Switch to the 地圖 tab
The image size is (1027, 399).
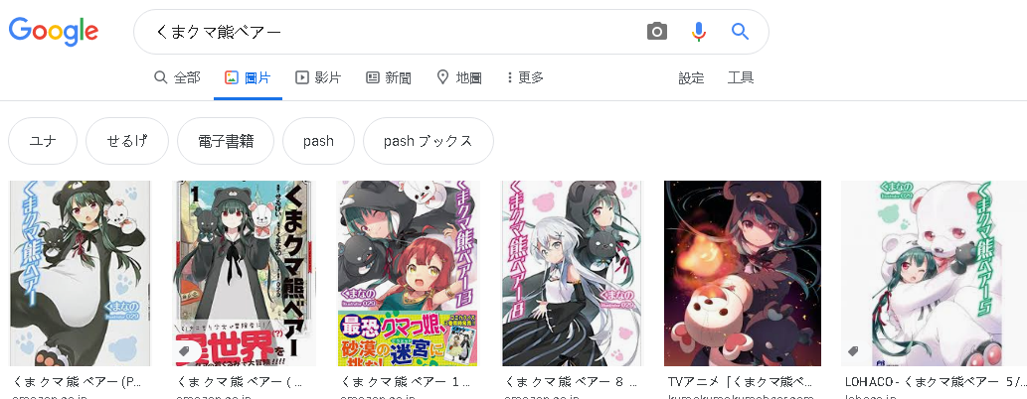(459, 77)
